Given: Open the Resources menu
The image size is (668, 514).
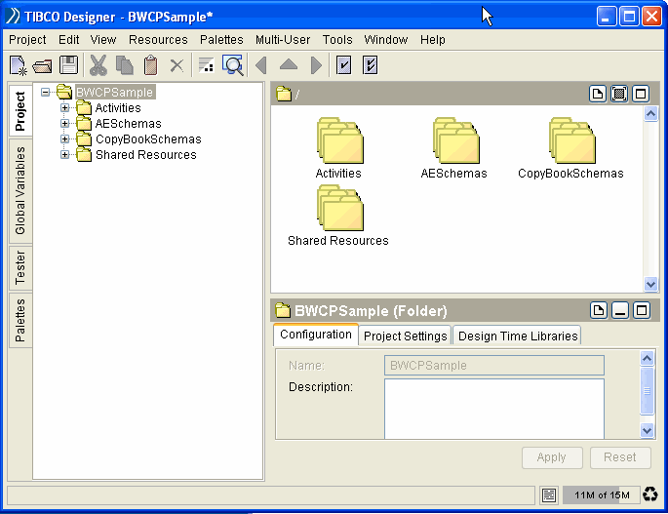Looking at the screenshot, I should [158, 40].
